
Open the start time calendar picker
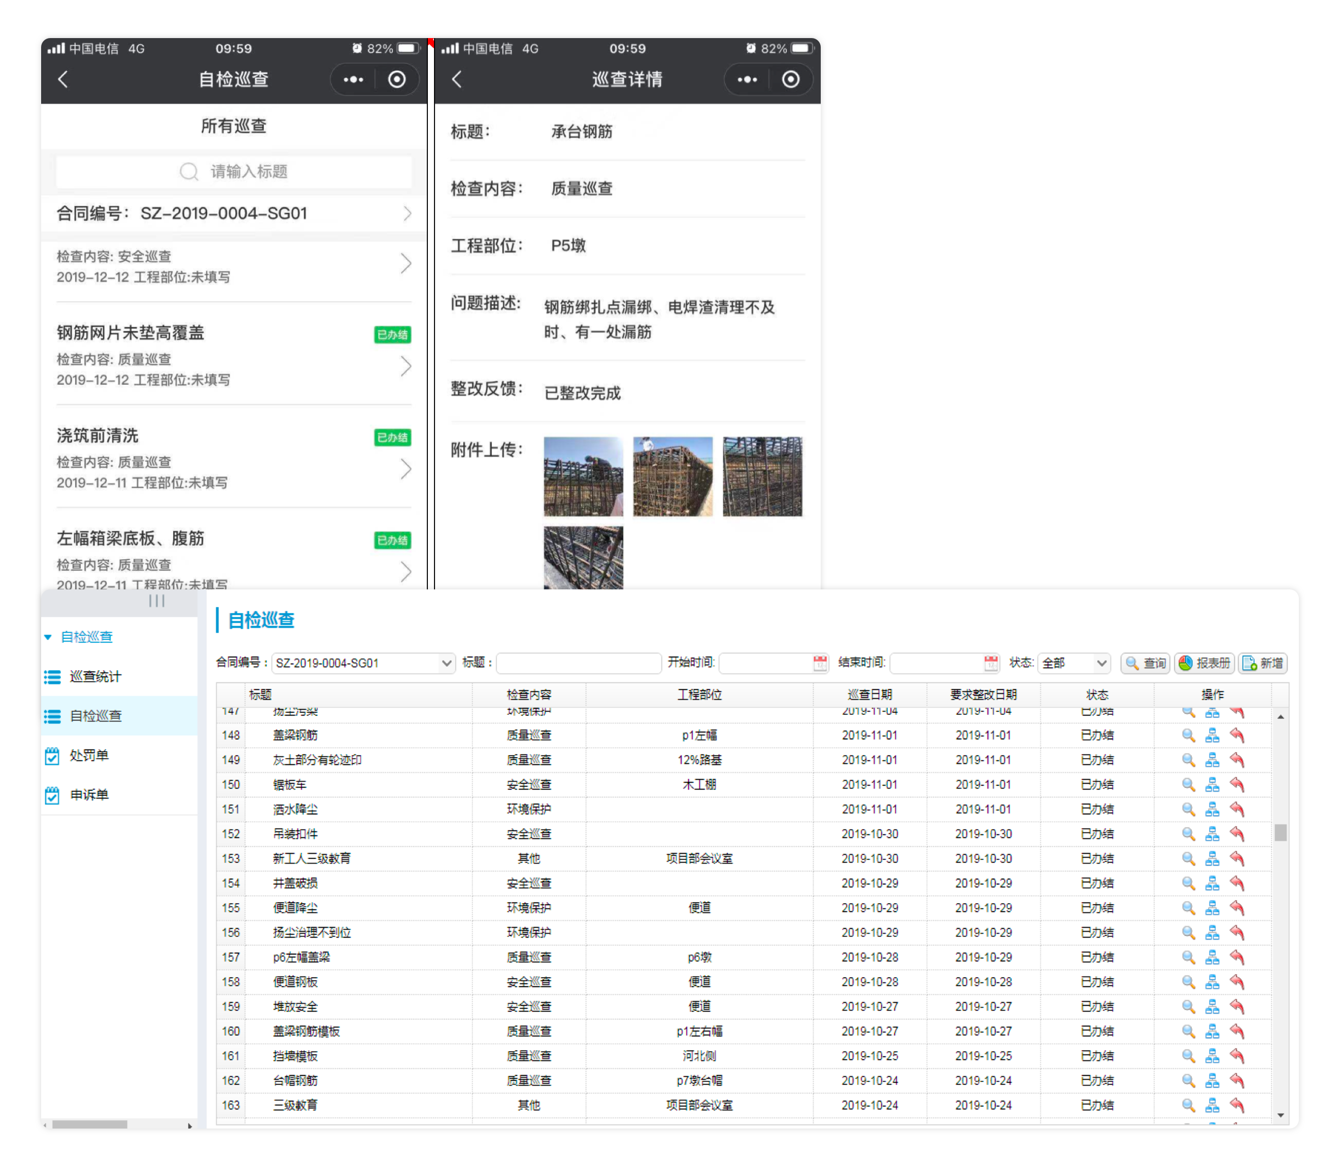click(x=819, y=663)
